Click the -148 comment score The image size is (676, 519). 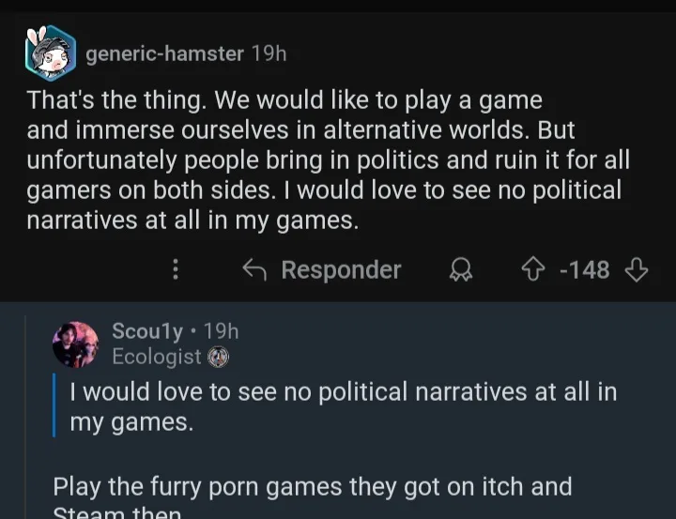pos(584,270)
